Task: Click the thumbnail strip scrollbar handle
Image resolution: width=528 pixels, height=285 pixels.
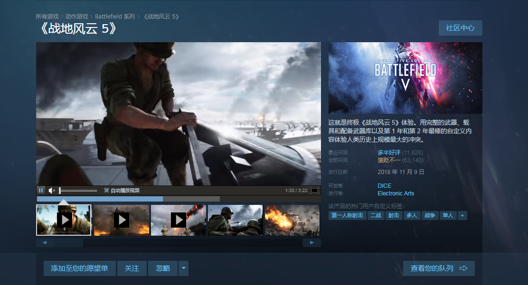Action: click(x=69, y=243)
